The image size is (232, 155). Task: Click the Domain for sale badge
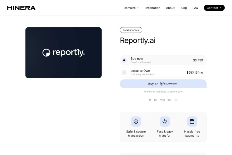tap(131, 30)
